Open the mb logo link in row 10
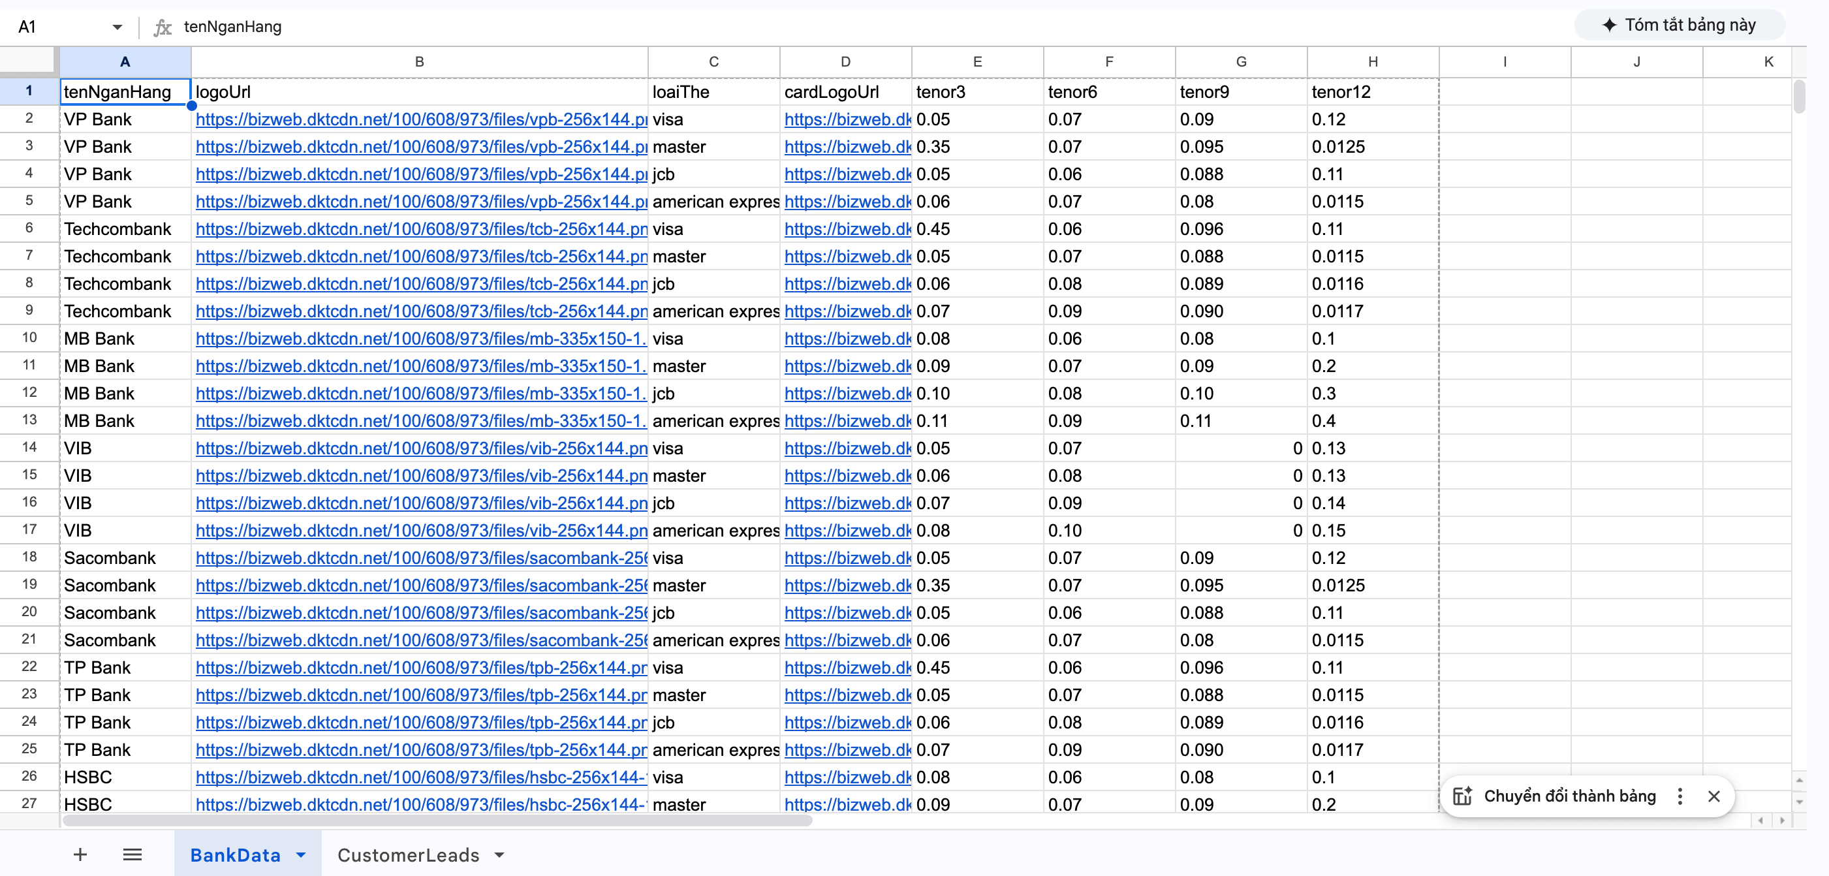Screen dimensions: 1829x876 [421, 339]
